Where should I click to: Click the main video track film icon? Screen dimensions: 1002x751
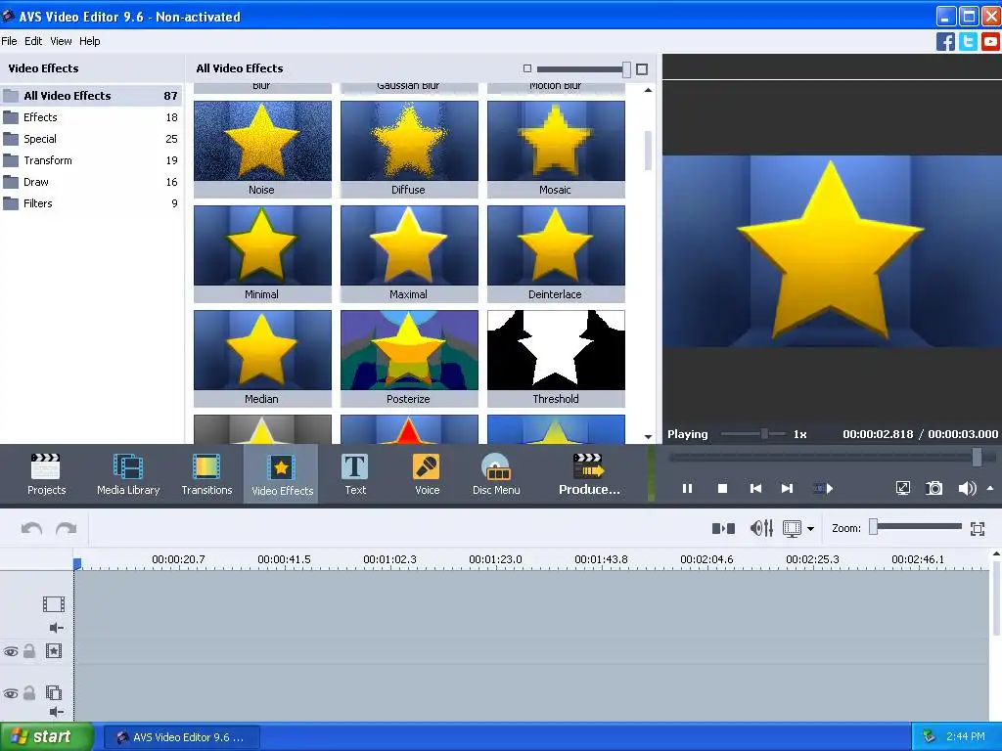click(54, 604)
